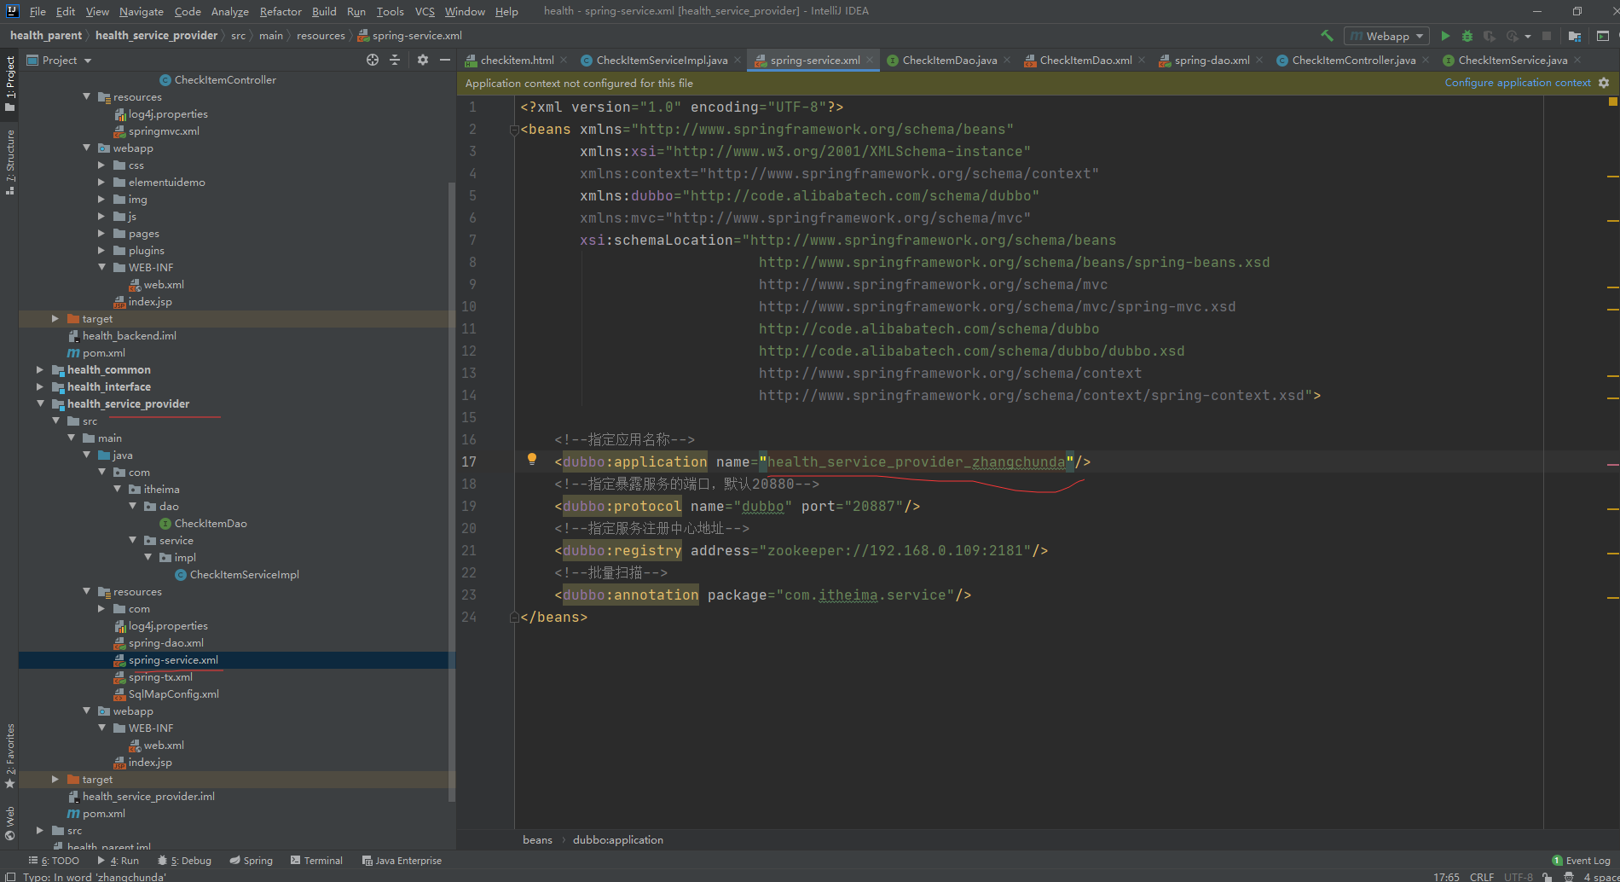Viewport: 1620px width, 882px height.
Task: Click the yellow lightbulb intention icon
Action: coord(532,459)
